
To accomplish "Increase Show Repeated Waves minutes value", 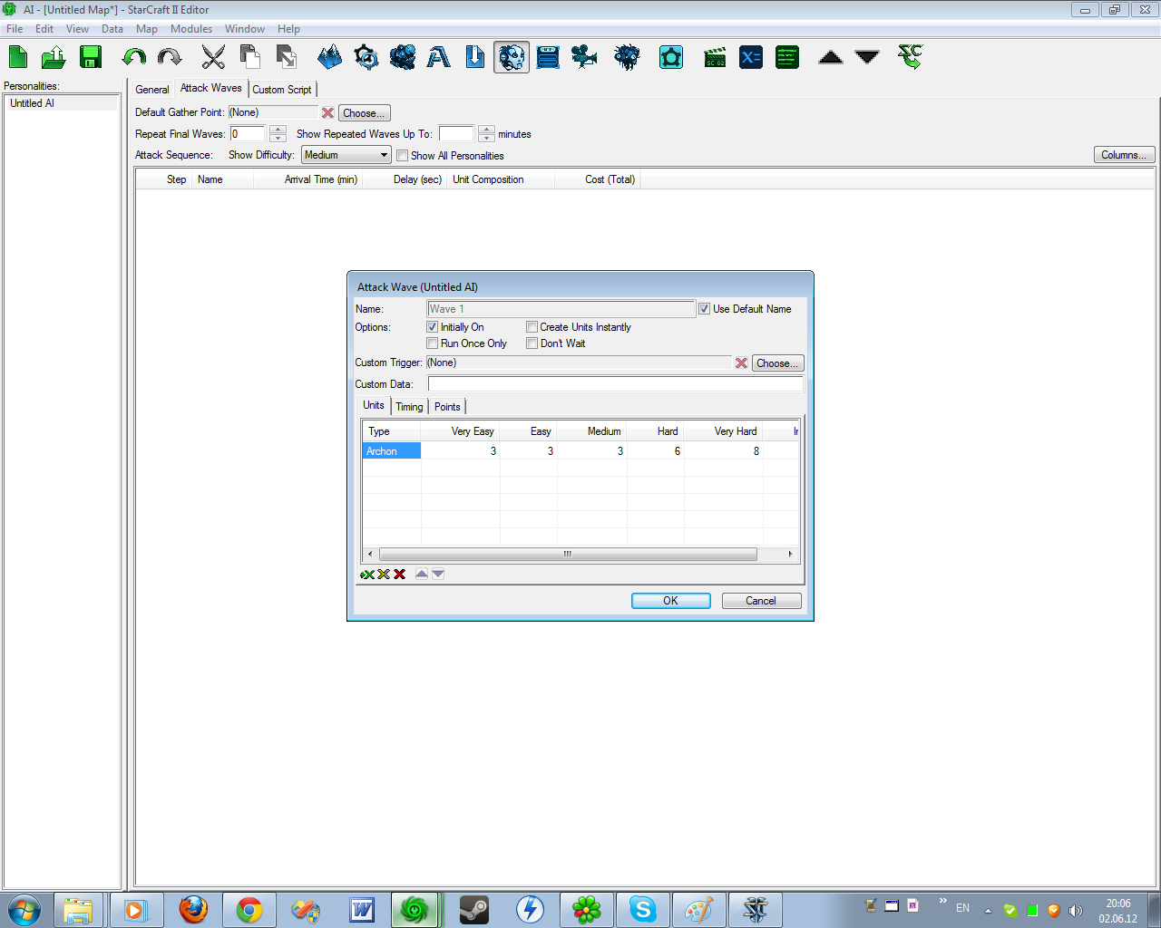I will (486, 130).
